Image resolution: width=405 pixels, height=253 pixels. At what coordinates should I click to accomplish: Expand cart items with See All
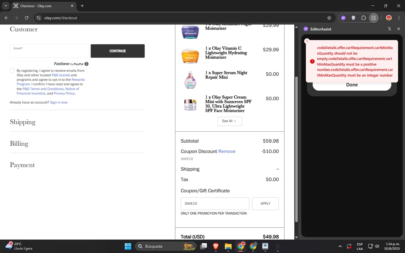[229, 121]
